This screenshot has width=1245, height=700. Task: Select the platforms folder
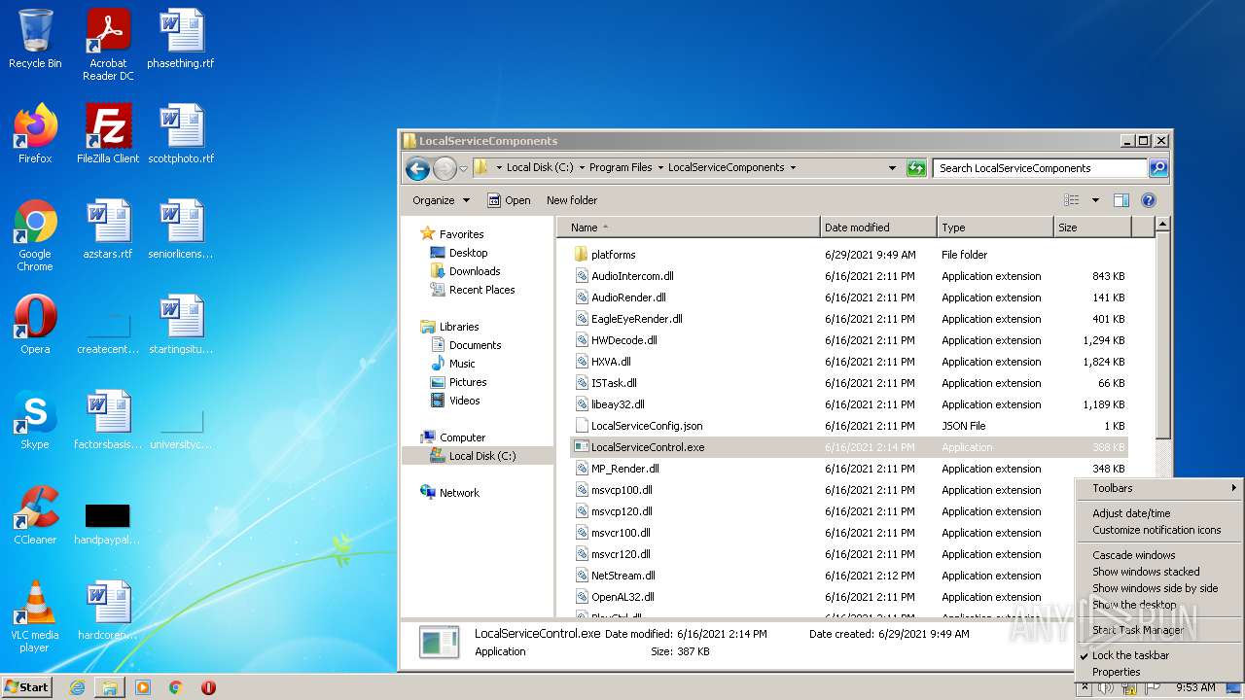613,255
